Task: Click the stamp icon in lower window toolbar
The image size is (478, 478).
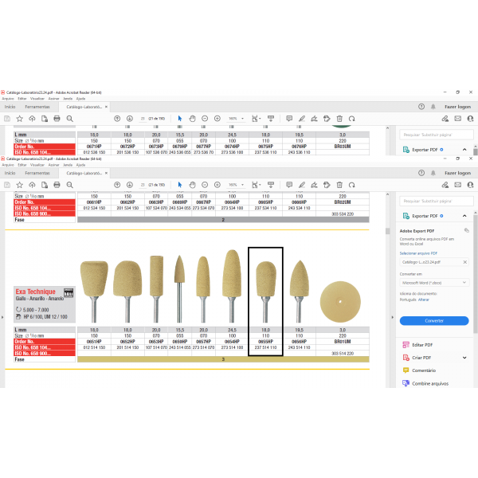Action: (327, 185)
